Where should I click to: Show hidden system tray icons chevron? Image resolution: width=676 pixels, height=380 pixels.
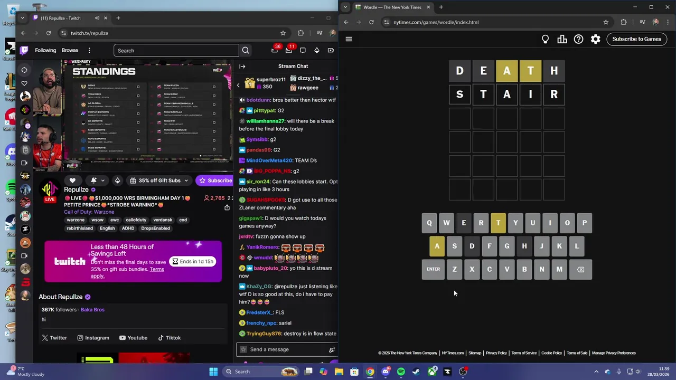tap(596, 372)
